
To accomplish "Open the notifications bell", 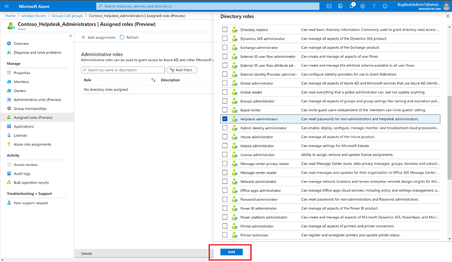I will [352, 6].
